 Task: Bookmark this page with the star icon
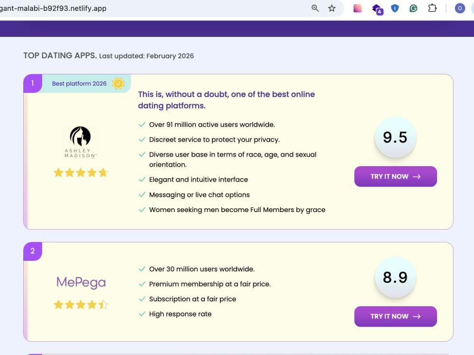(332, 9)
